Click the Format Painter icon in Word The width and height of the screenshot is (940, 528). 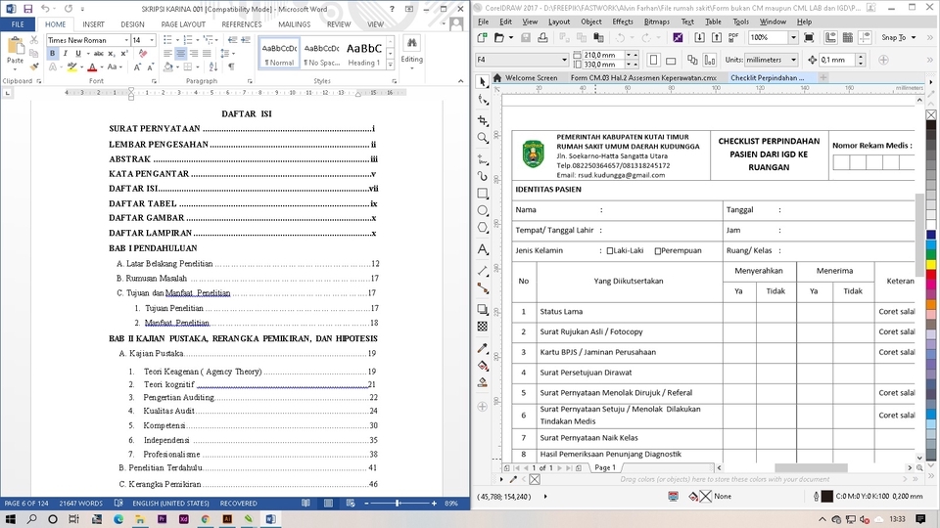click(x=34, y=66)
